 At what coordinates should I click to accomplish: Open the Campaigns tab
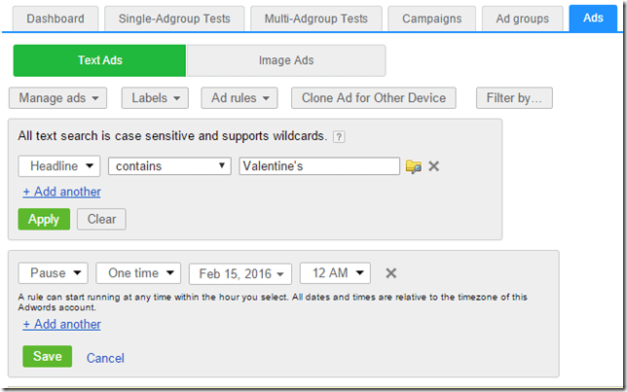[x=431, y=18]
